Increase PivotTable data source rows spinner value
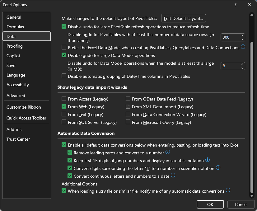This screenshot has height=211, width=257. (242, 35)
